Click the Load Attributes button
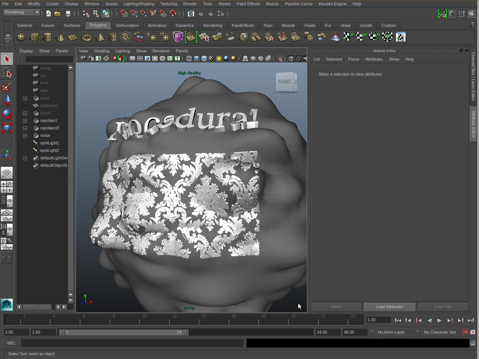Screen dimensions: 479x359 (x=389, y=307)
